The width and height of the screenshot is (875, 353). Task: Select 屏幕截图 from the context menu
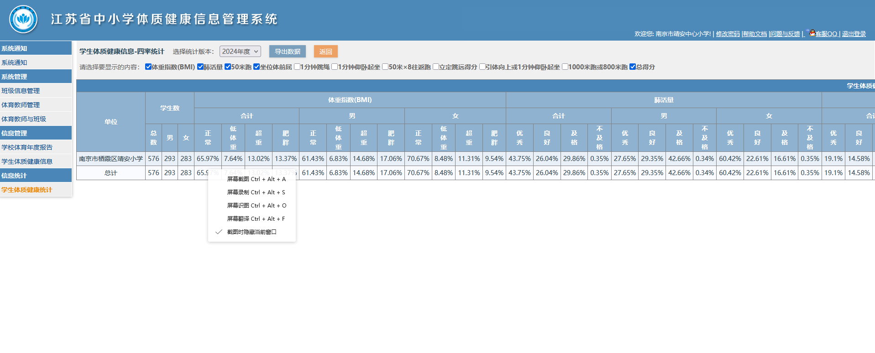coord(256,179)
